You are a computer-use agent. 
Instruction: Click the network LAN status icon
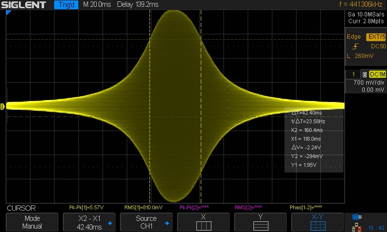(357, 226)
